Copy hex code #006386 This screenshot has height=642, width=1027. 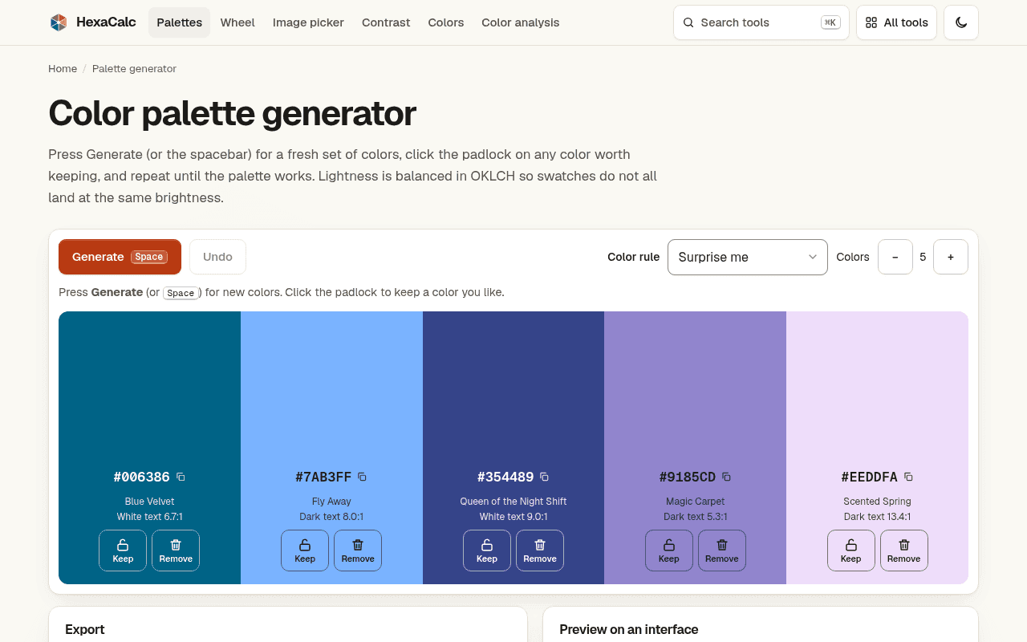click(x=181, y=477)
